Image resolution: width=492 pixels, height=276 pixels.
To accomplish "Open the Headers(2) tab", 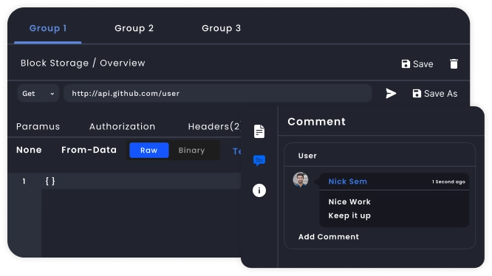I will point(214,127).
